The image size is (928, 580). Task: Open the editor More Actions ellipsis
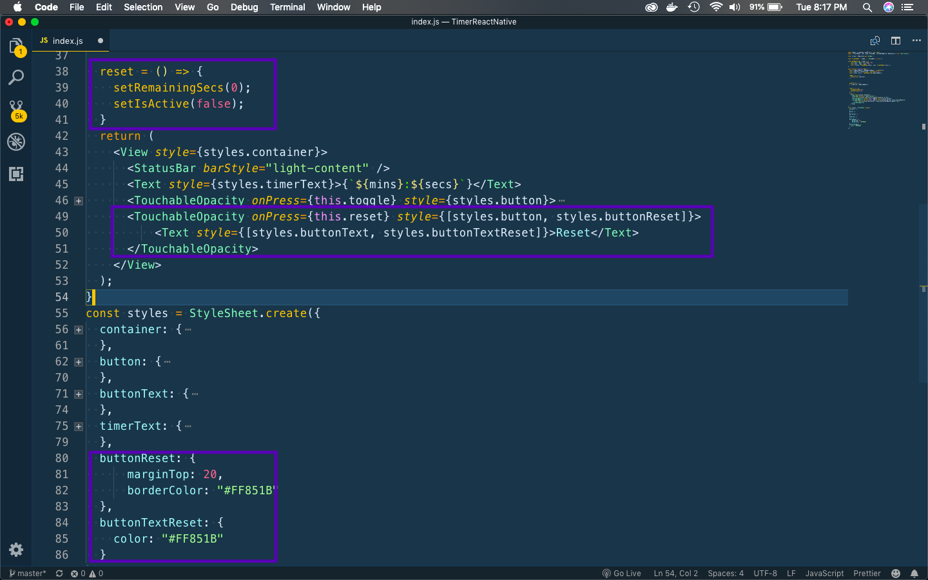[x=916, y=41]
